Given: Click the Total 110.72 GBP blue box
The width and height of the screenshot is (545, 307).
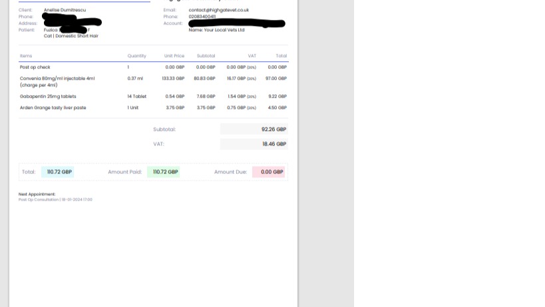Looking at the screenshot, I should [x=58, y=172].
